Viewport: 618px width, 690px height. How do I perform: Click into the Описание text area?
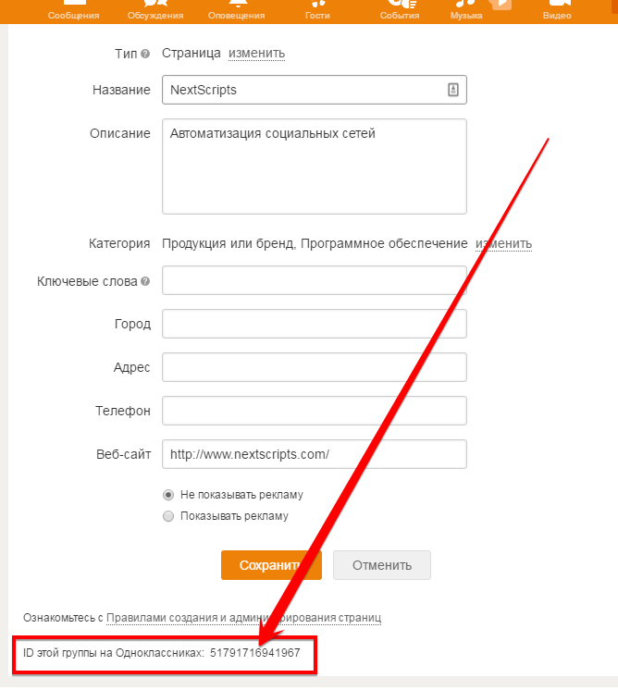pyautogui.click(x=315, y=166)
